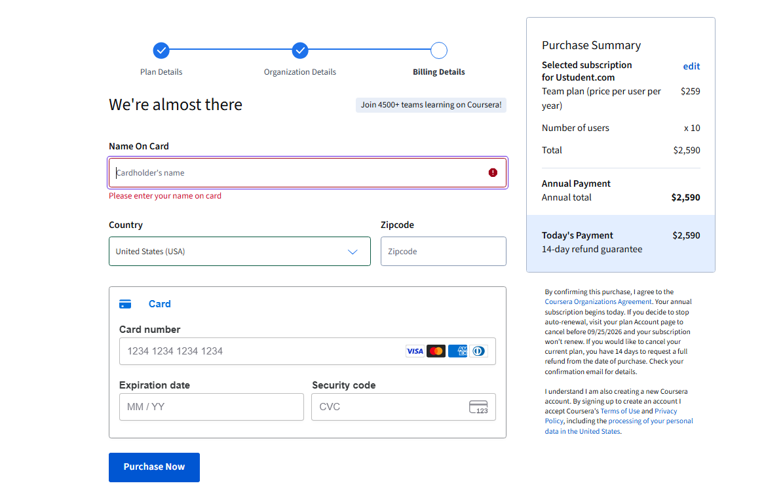
Task: Click the Visa card logo icon
Action: click(x=415, y=351)
